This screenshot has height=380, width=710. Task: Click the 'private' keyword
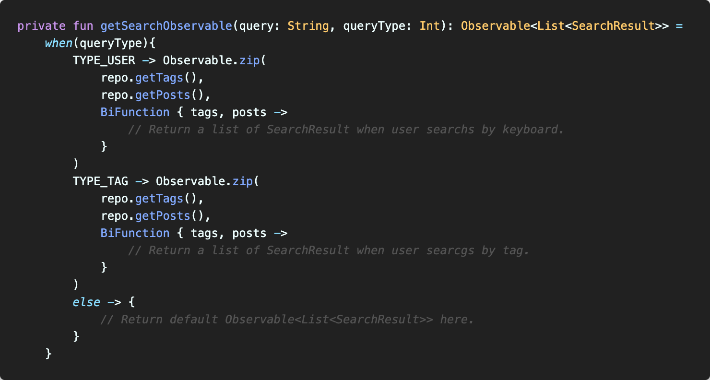coord(41,26)
